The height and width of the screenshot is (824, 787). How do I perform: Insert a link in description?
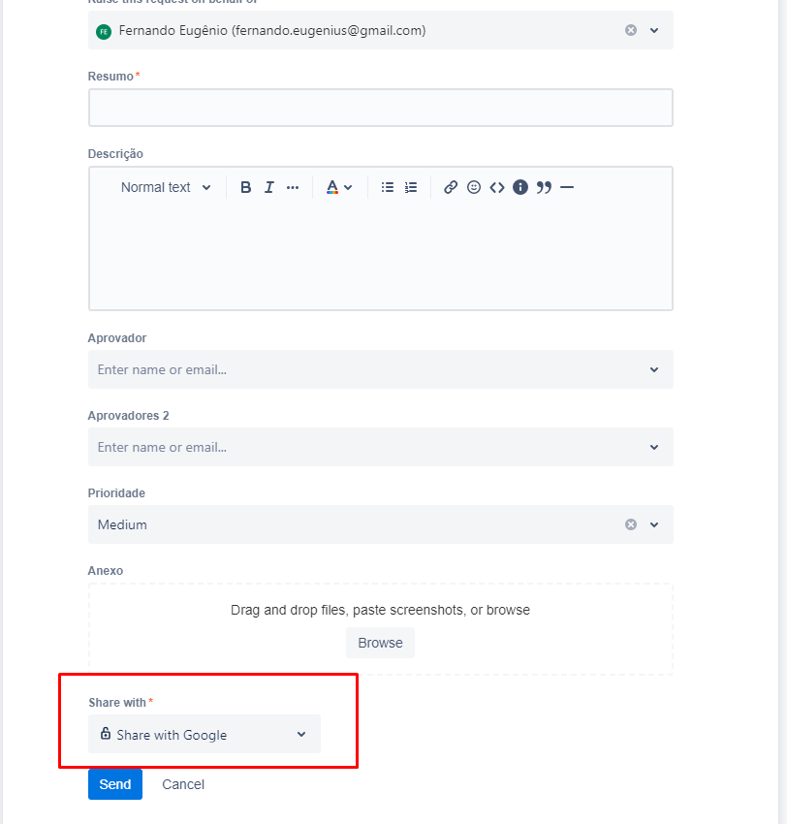click(451, 187)
